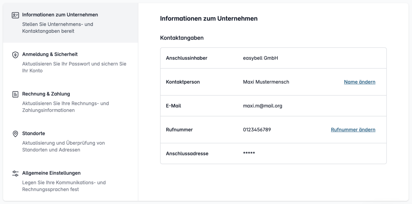Screen dimensions: 412x204
Task: Click the location pin icon for Standorte
Action: (15, 134)
